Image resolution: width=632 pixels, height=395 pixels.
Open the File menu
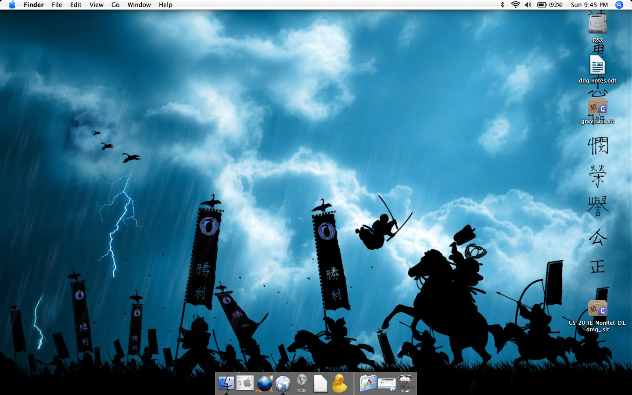pos(57,5)
